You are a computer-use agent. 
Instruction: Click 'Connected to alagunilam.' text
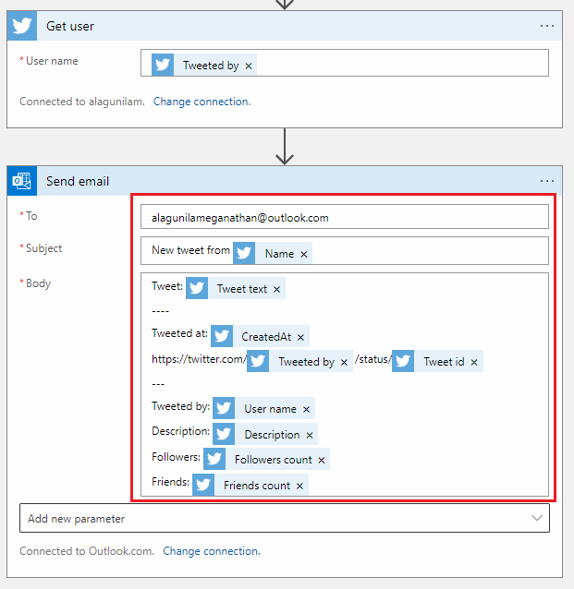pos(82,102)
